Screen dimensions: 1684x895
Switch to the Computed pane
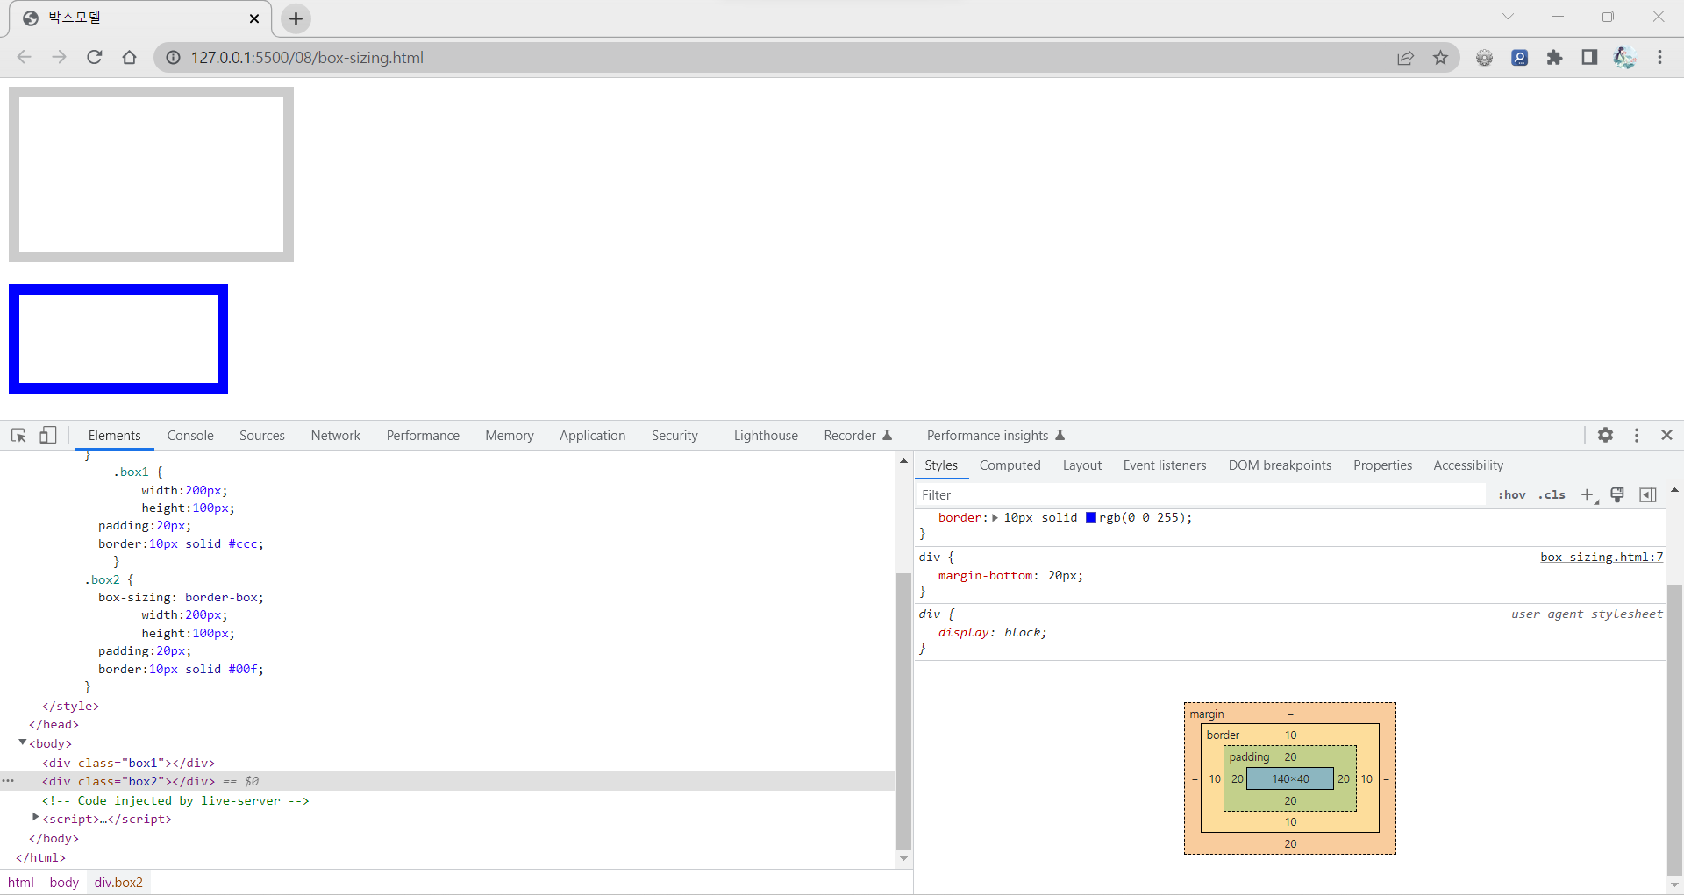[1010, 465]
